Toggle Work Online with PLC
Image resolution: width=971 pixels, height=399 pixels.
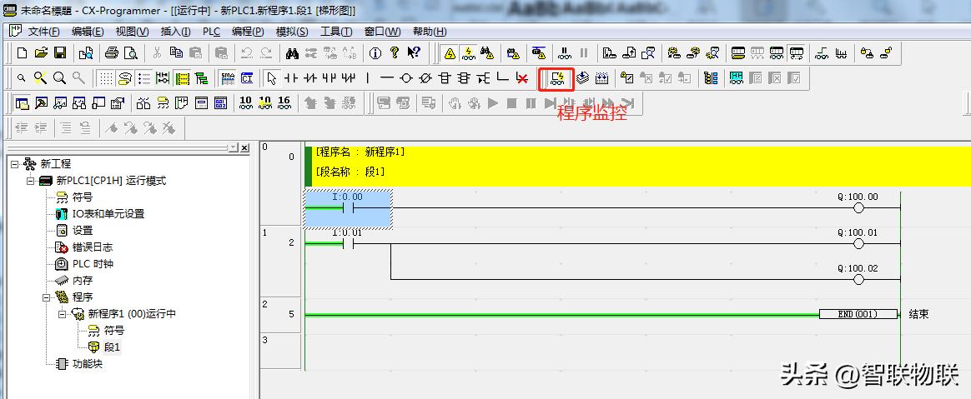(x=450, y=53)
